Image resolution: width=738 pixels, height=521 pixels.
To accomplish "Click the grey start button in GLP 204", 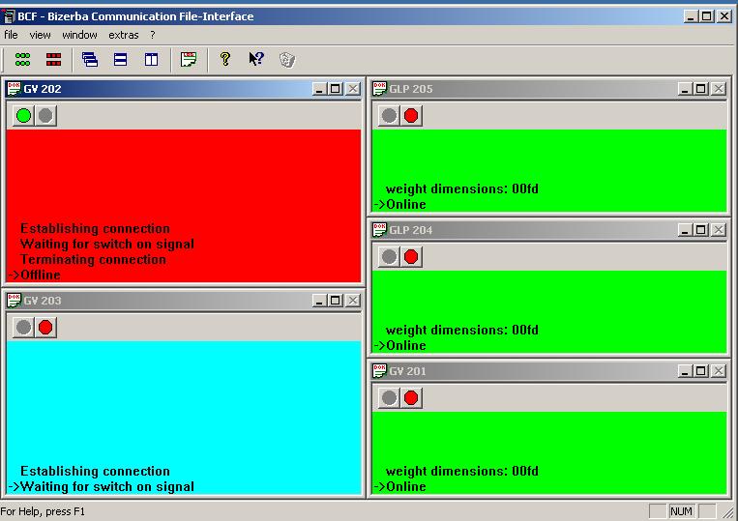I will (x=389, y=257).
